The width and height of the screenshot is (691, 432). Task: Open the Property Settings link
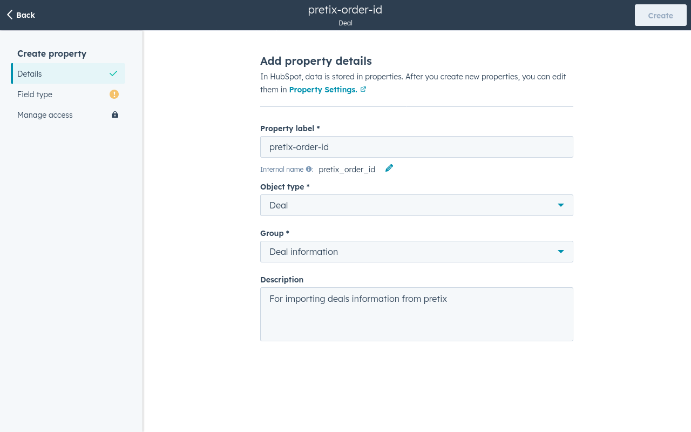323,90
